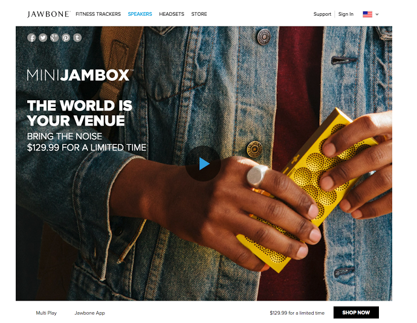Click the Sign In link

pos(346,14)
